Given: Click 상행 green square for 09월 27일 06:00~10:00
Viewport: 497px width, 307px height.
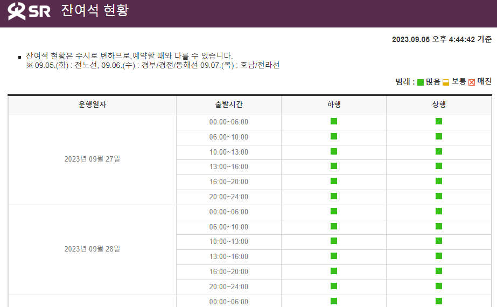Looking at the screenshot, I should (x=439, y=136).
